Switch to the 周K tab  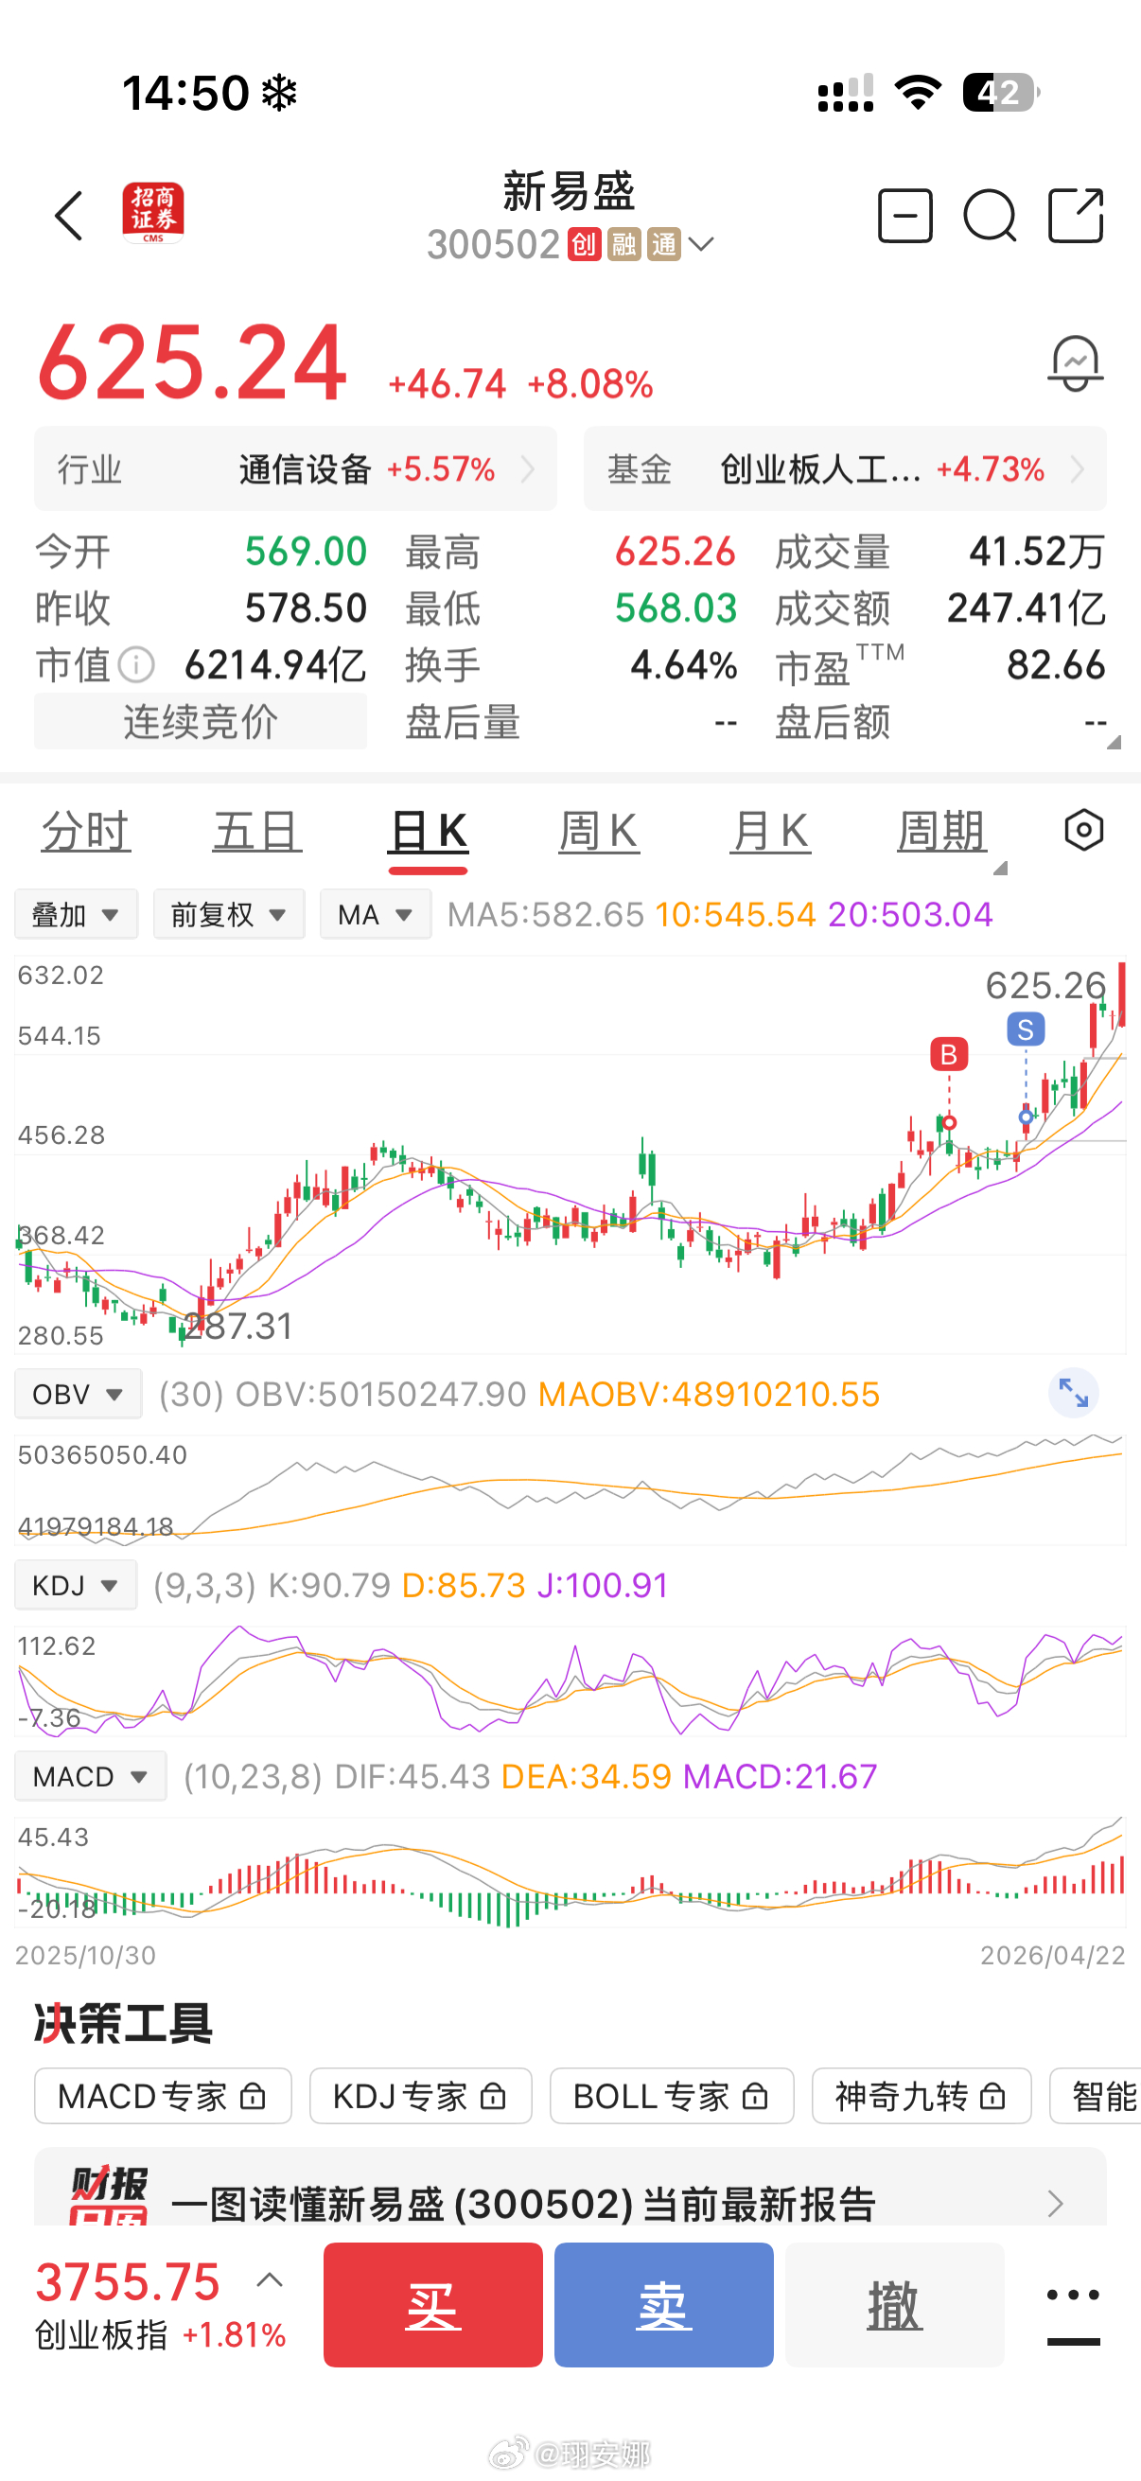pyautogui.click(x=599, y=831)
